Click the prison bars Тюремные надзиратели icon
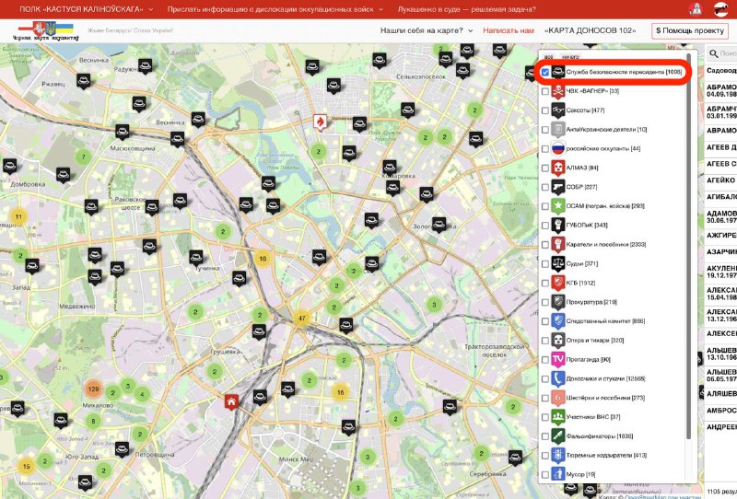Screen dimensions: 737x499 coord(558,456)
